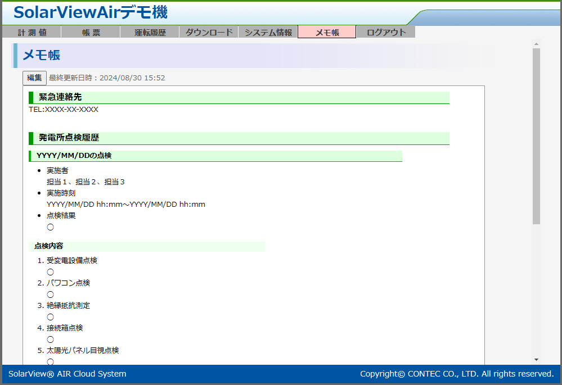Click the circle mark under 点検結果
Screen dimensions: 562x385
[x=50, y=227]
